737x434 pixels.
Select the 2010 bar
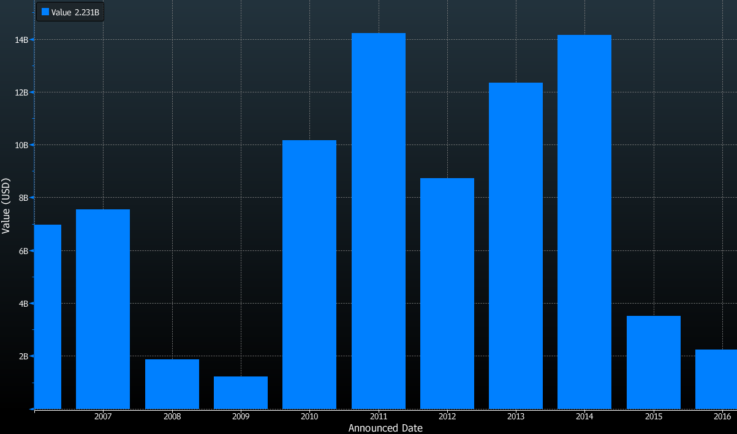(309, 274)
